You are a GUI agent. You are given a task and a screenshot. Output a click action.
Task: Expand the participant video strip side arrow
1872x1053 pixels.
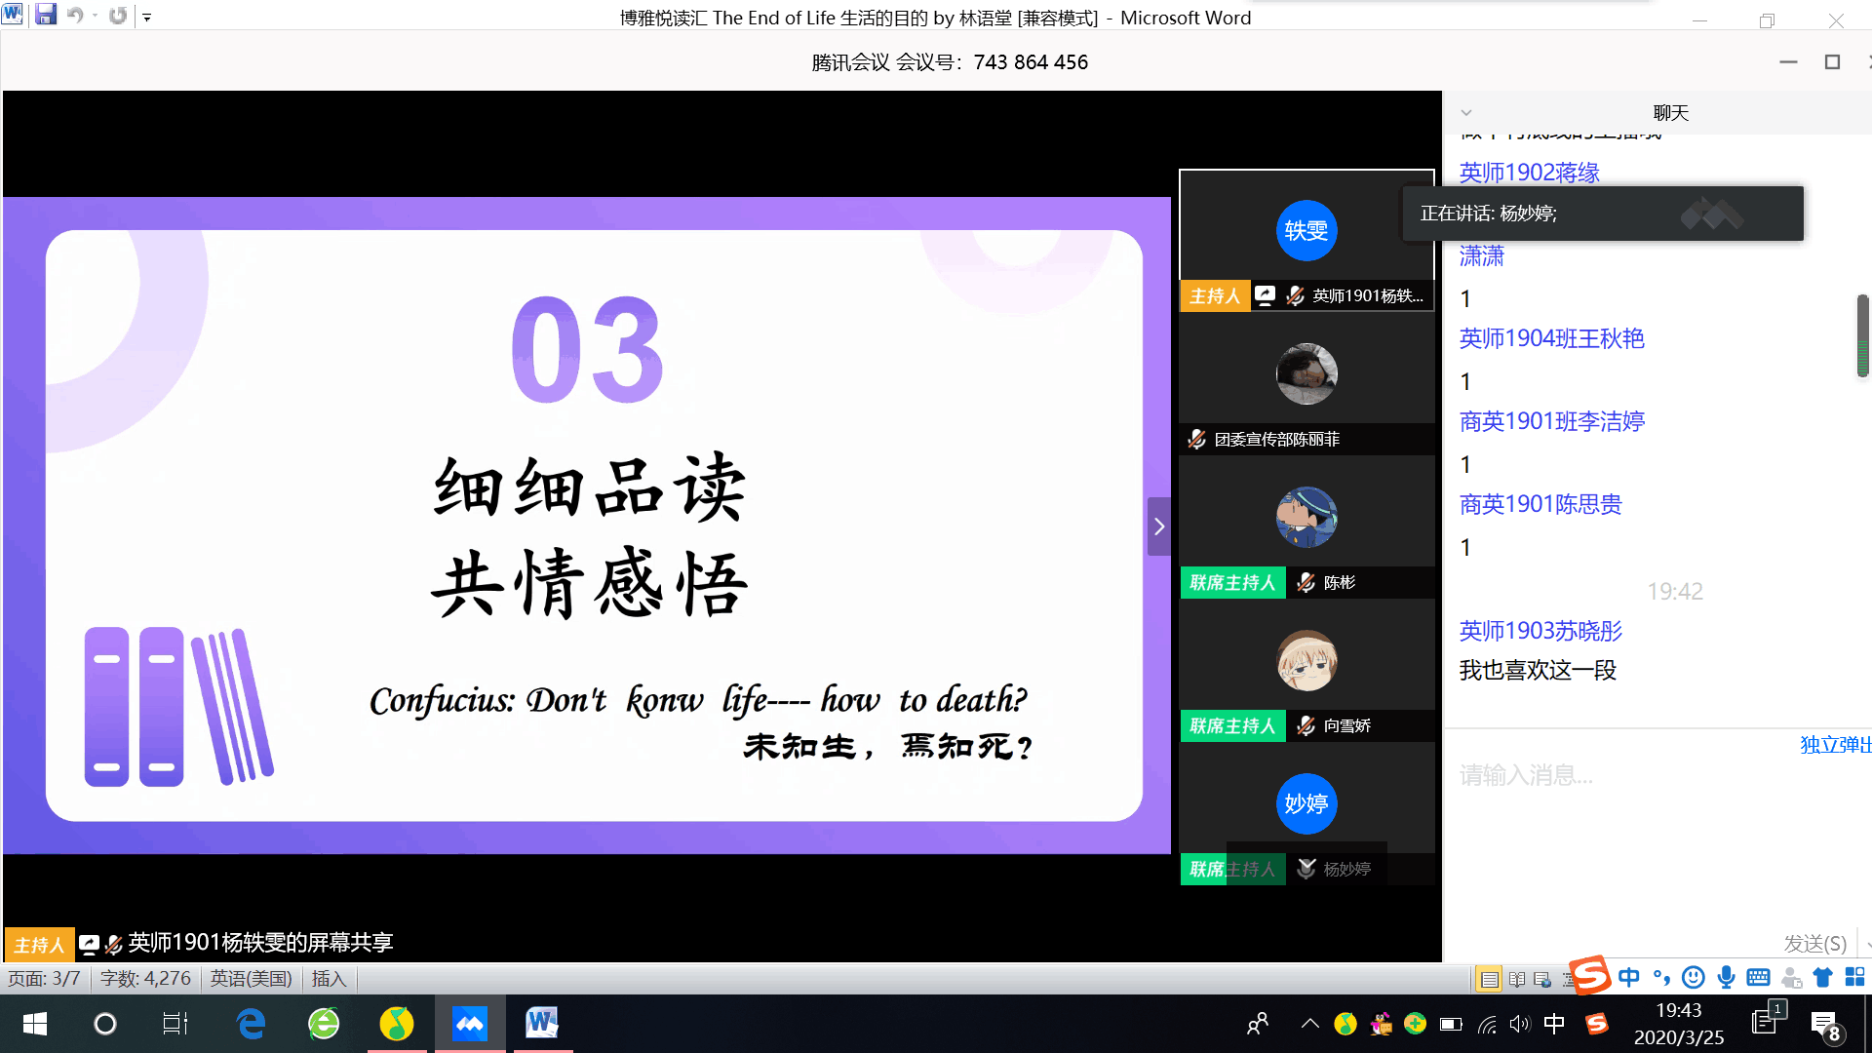click(1159, 526)
